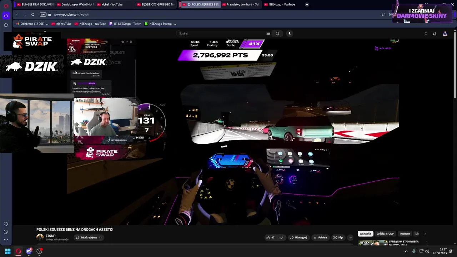This screenshot has height=257, width=457.
Task: Select the Wszystkie filter chip
Action: pyautogui.click(x=365, y=234)
